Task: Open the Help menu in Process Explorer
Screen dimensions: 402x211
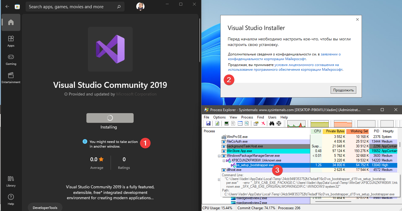Action: [x=284, y=117]
